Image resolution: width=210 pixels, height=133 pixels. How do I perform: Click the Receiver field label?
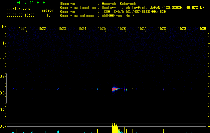click(x=68, y=12)
